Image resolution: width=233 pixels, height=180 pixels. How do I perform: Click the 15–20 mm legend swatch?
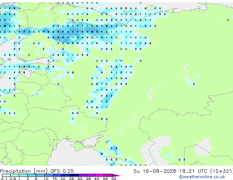(x=57, y=175)
